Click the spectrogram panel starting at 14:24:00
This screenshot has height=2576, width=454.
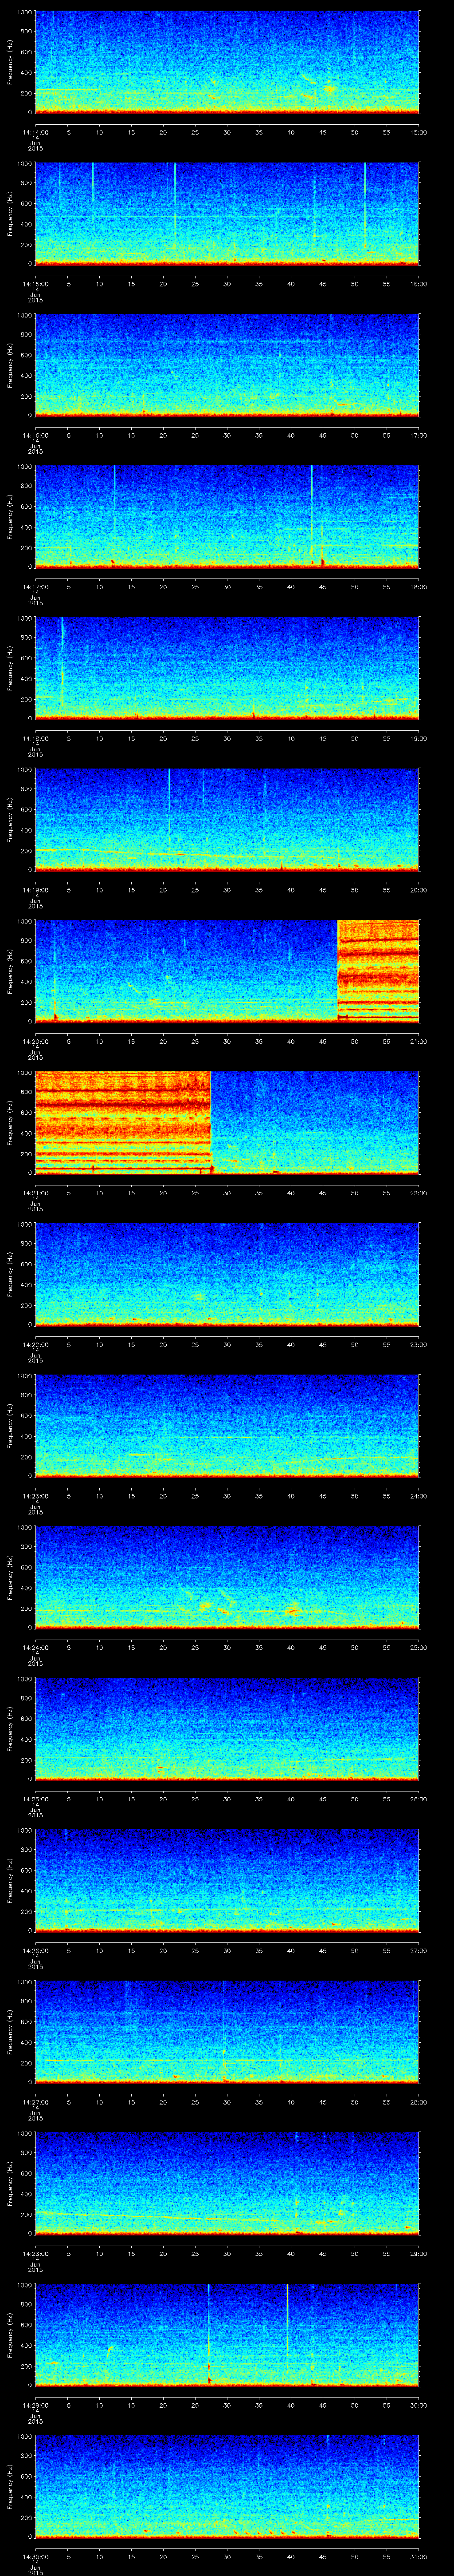point(227,1577)
